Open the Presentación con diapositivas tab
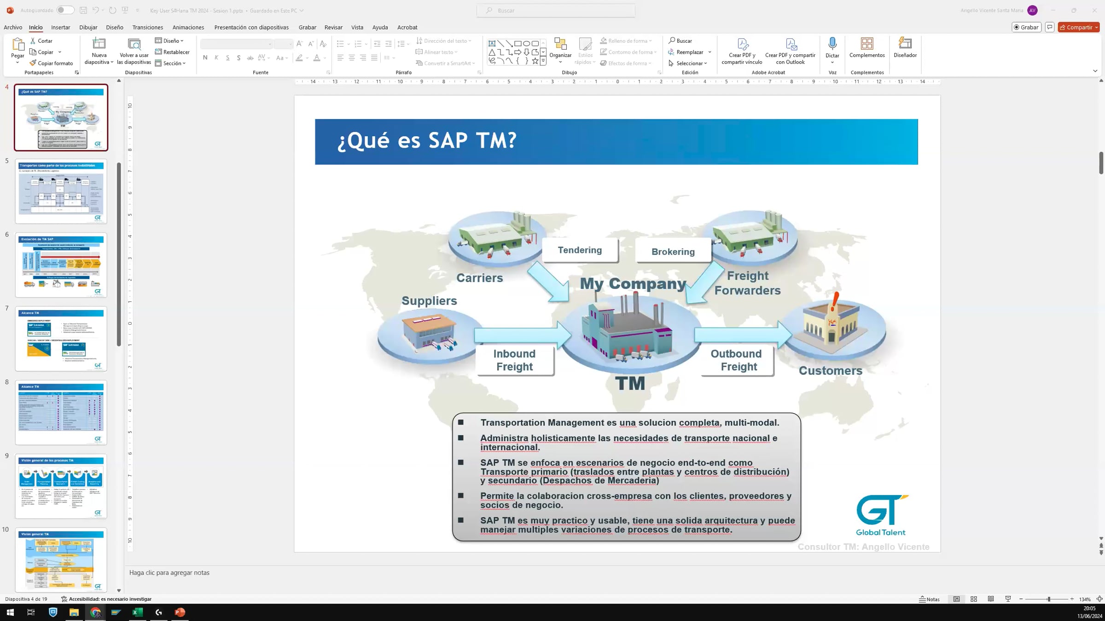The height and width of the screenshot is (621, 1105). point(251,27)
